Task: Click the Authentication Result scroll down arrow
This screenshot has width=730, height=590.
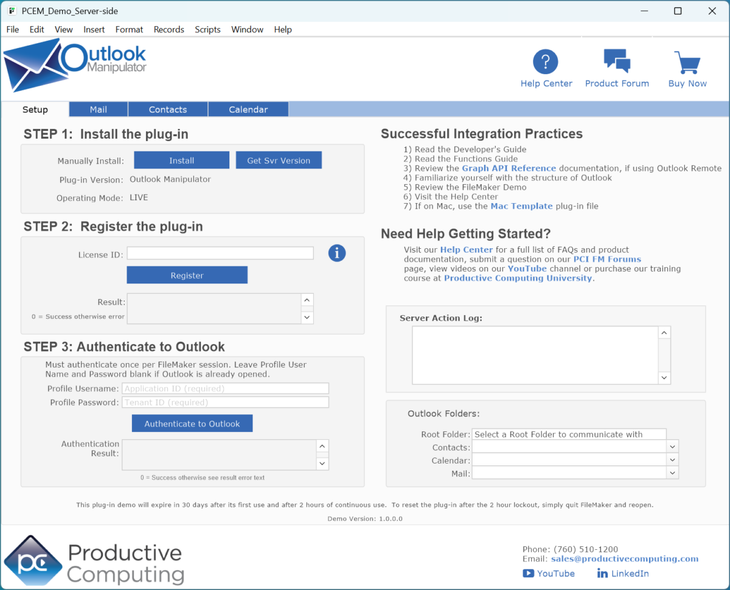Action: (x=322, y=463)
